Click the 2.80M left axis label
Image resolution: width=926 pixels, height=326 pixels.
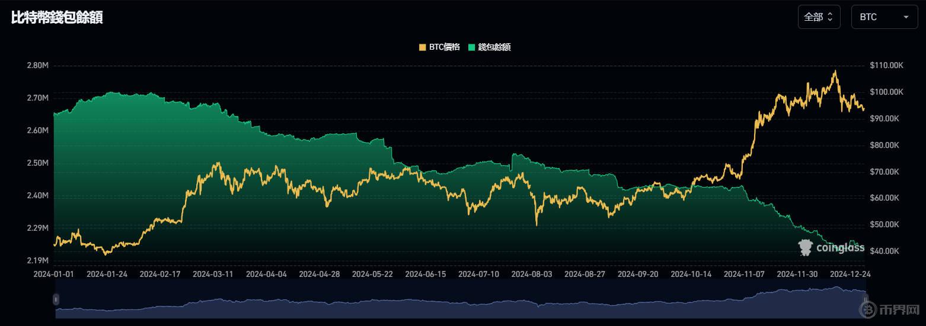tap(37, 65)
